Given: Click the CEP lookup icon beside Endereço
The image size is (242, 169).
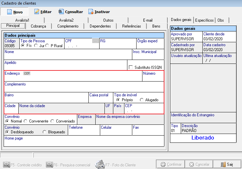Looking at the screenshot, I should pyautogui.click(x=27, y=74).
